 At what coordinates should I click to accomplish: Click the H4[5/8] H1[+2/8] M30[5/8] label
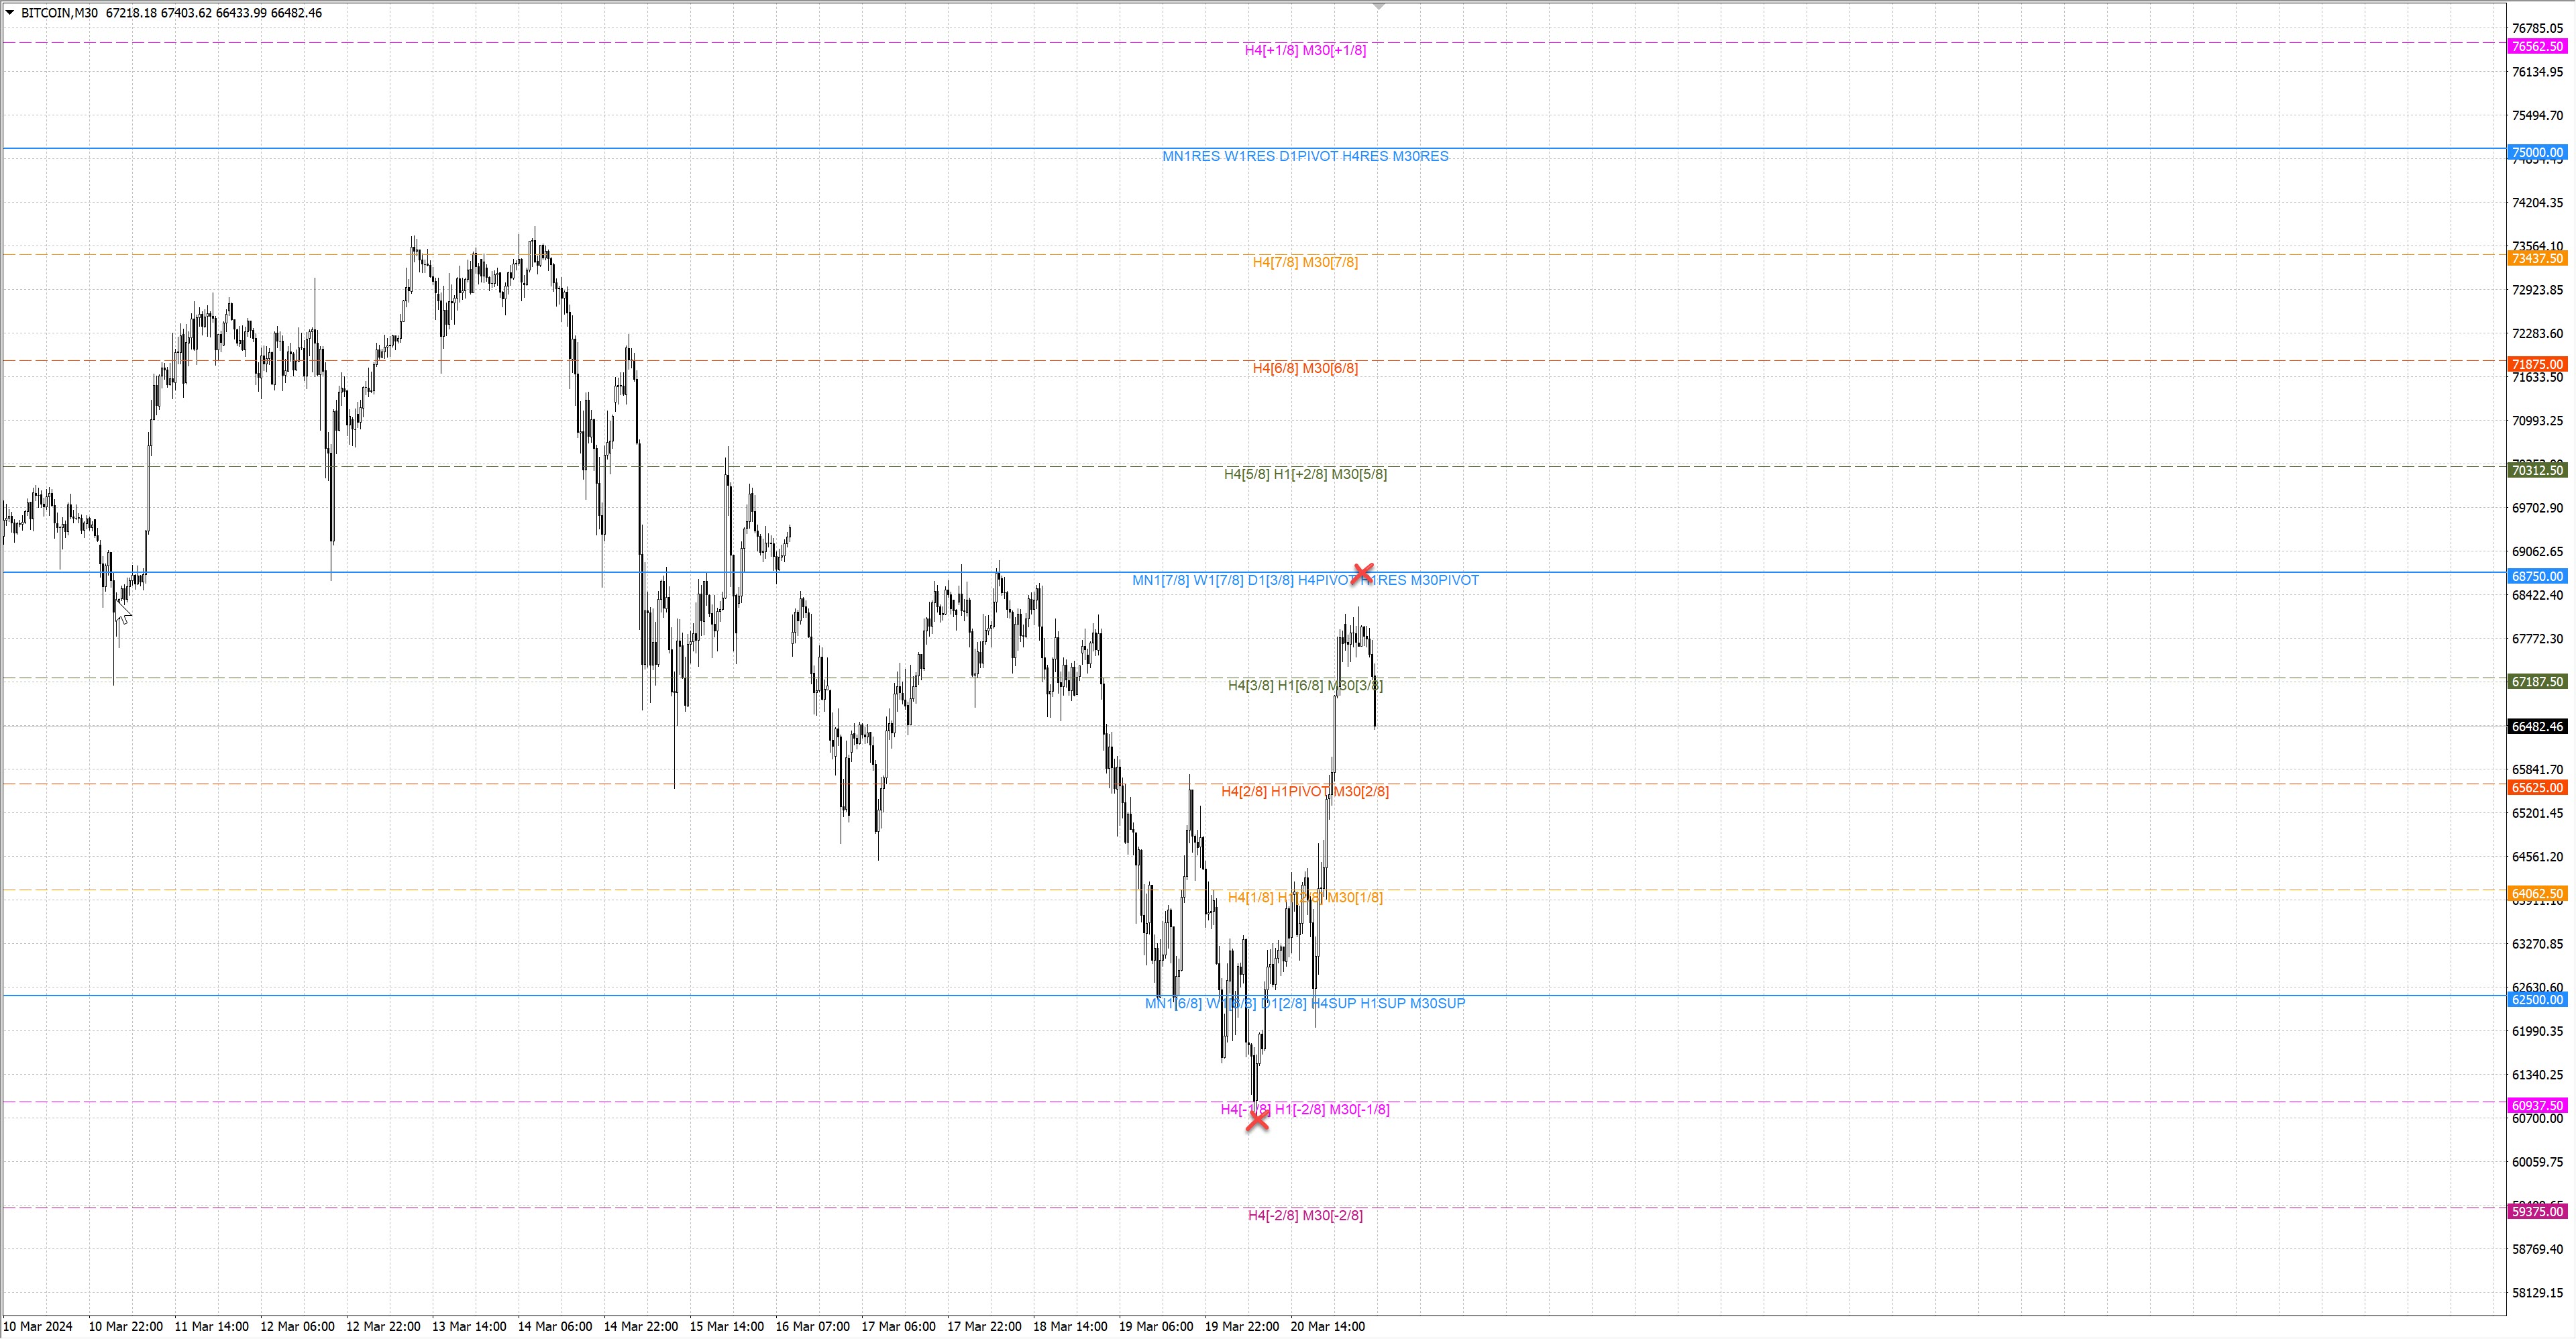tap(1305, 475)
